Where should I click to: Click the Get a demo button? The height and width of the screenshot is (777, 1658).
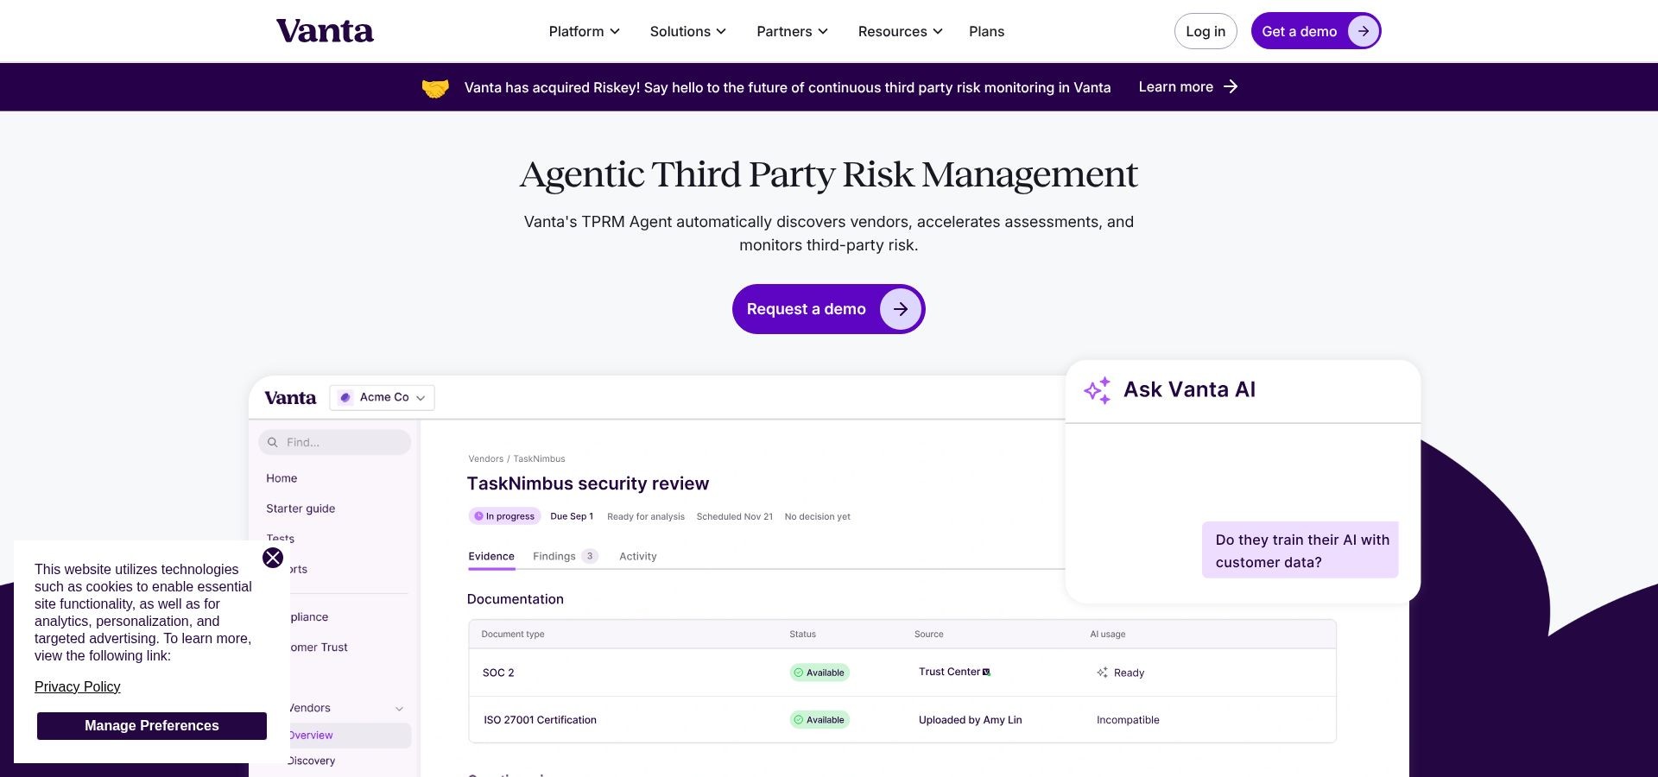[x=1316, y=31]
